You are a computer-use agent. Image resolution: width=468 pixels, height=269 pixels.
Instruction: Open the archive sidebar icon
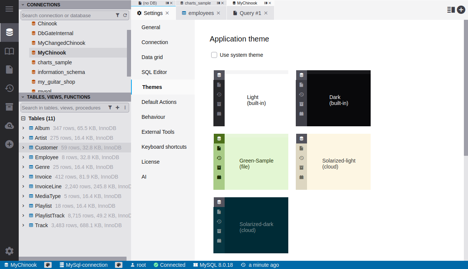[9, 107]
